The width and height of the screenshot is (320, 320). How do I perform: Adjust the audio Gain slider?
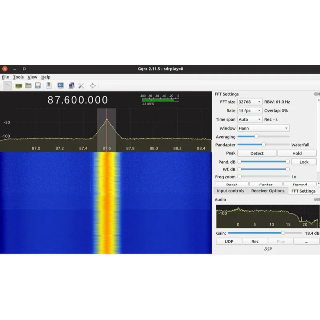283,232
